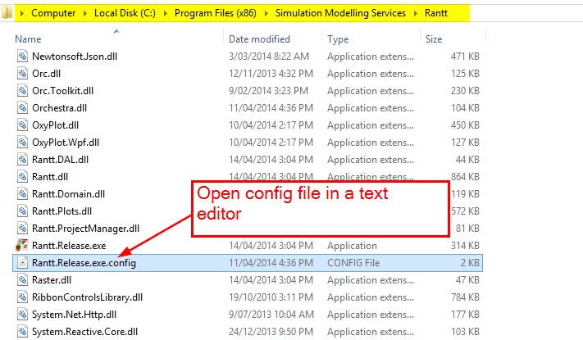The image size is (583, 340).
Task: Sort the list by Size column
Action: pyautogui.click(x=434, y=39)
